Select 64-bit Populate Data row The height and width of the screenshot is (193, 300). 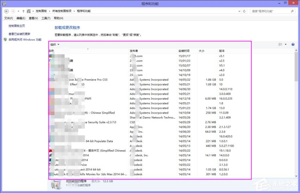click(x=149, y=141)
